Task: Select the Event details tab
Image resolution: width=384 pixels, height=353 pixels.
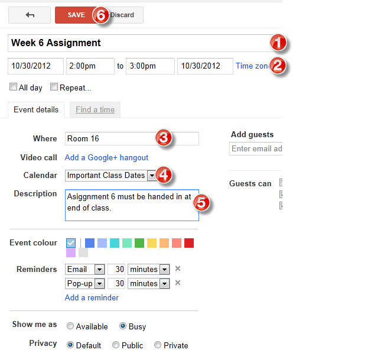Action: (x=36, y=109)
